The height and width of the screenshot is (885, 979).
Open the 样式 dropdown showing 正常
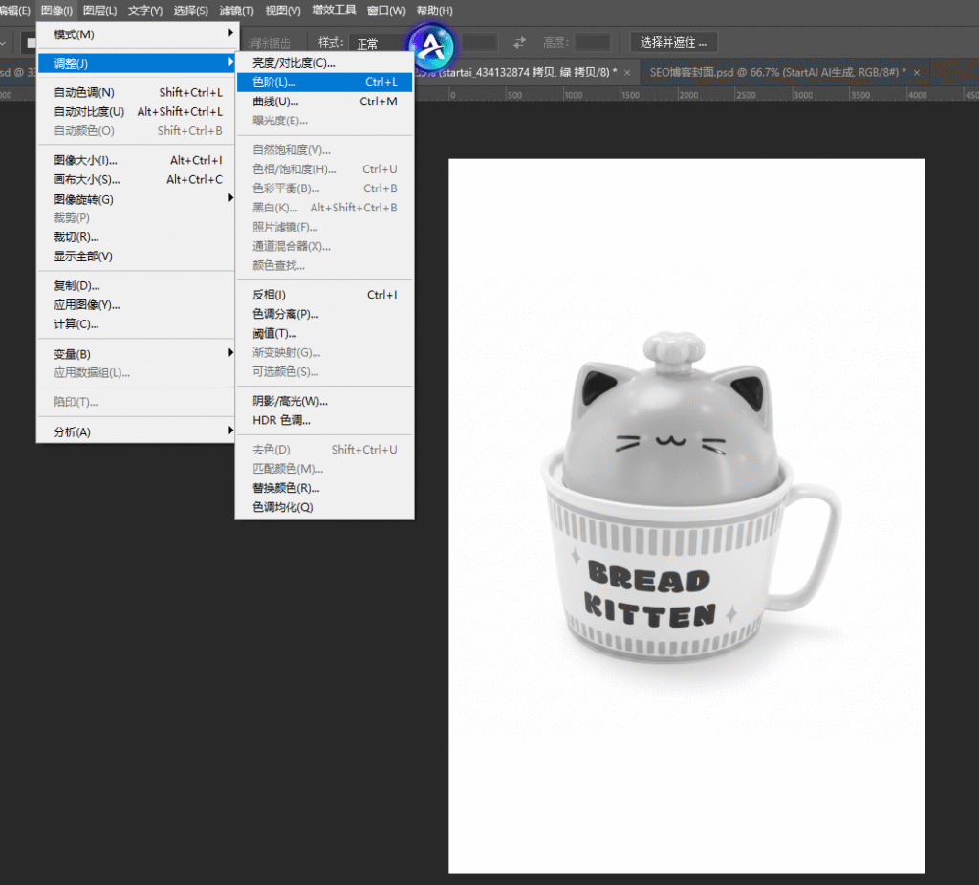(377, 43)
